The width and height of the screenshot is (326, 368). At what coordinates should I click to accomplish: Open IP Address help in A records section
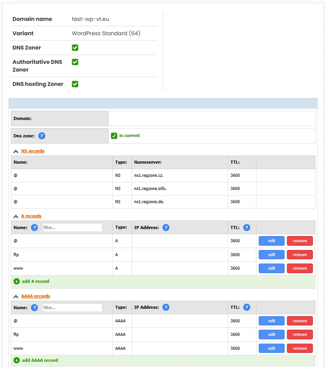click(x=166, y=227)
